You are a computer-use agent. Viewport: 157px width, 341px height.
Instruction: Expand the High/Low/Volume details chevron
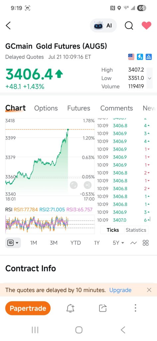[x=149, y=78]
